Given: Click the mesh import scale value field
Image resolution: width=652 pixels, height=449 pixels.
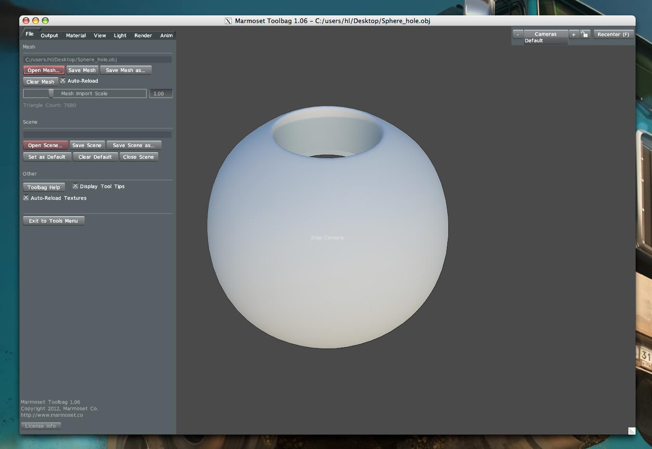Looking at the screenshot, I should (x=161, y=94).
